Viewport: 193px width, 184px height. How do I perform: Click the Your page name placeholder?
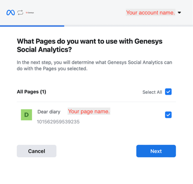click(x=89, y=111)
